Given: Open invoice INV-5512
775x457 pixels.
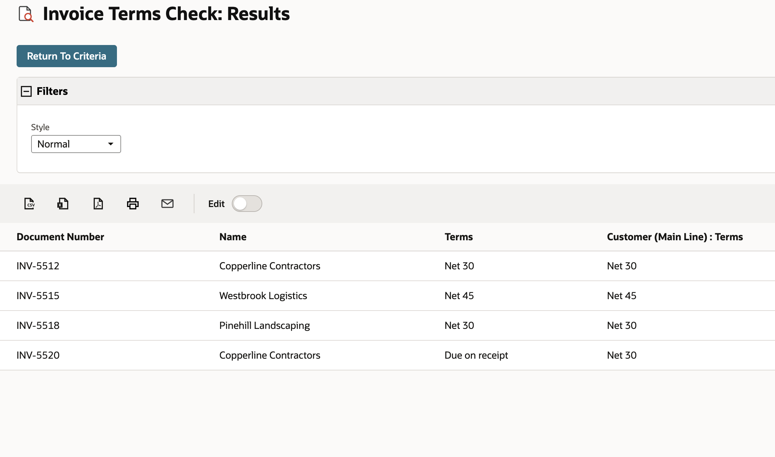Looking at the screenshot, I should 38,266.
